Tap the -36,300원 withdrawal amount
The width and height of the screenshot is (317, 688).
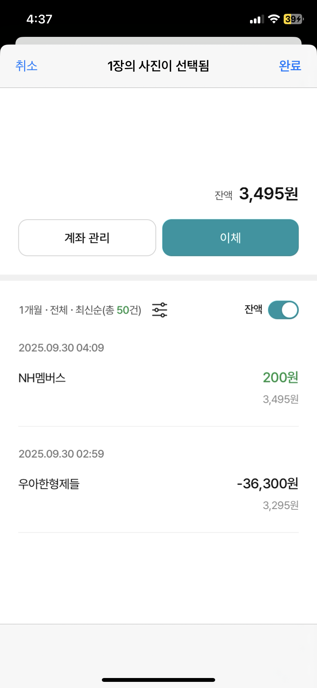point(268,483)
